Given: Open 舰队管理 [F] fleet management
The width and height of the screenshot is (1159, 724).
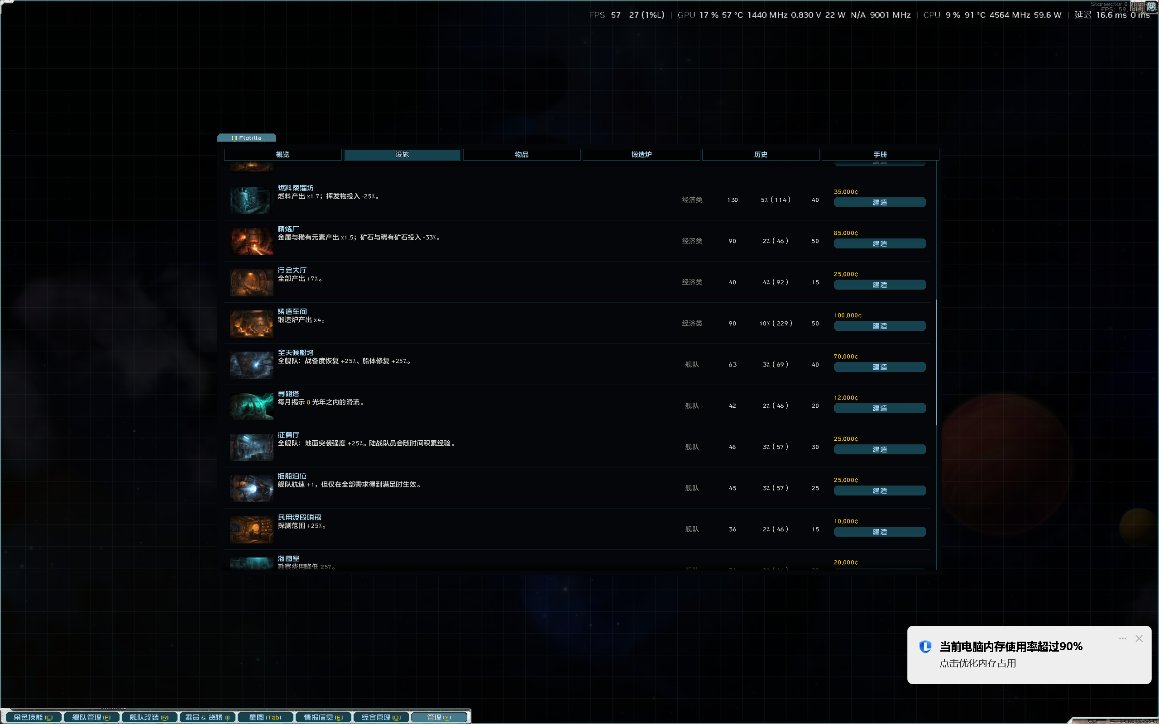Looking at the screenshot, I should 91,717.
